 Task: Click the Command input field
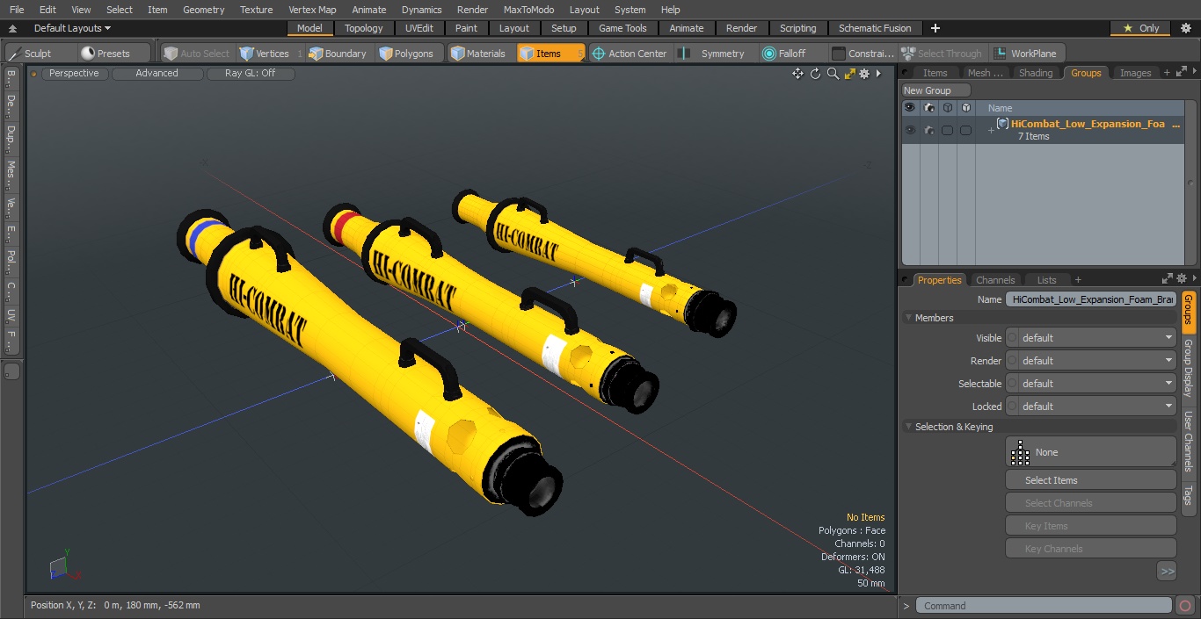pos(1044,606)
